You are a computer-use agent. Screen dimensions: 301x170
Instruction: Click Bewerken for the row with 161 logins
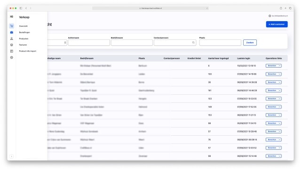272,91
